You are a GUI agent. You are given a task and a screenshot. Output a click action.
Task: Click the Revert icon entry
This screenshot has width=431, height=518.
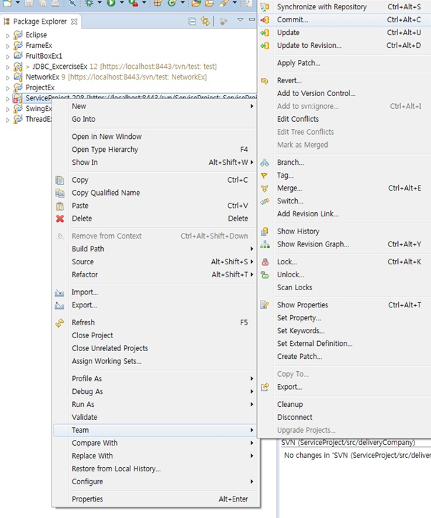pyautogui.click(x=265, y=81)
